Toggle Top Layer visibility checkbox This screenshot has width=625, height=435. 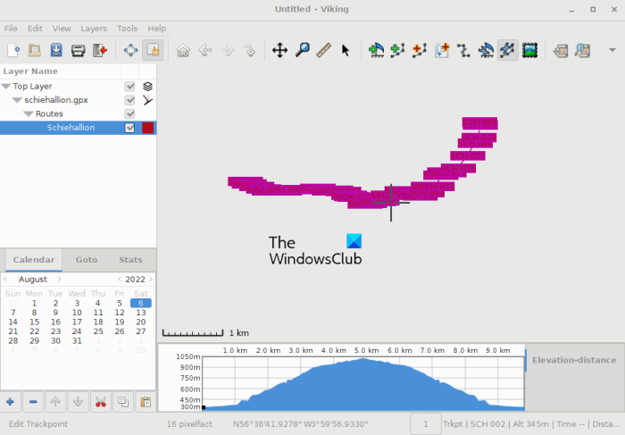129,86
